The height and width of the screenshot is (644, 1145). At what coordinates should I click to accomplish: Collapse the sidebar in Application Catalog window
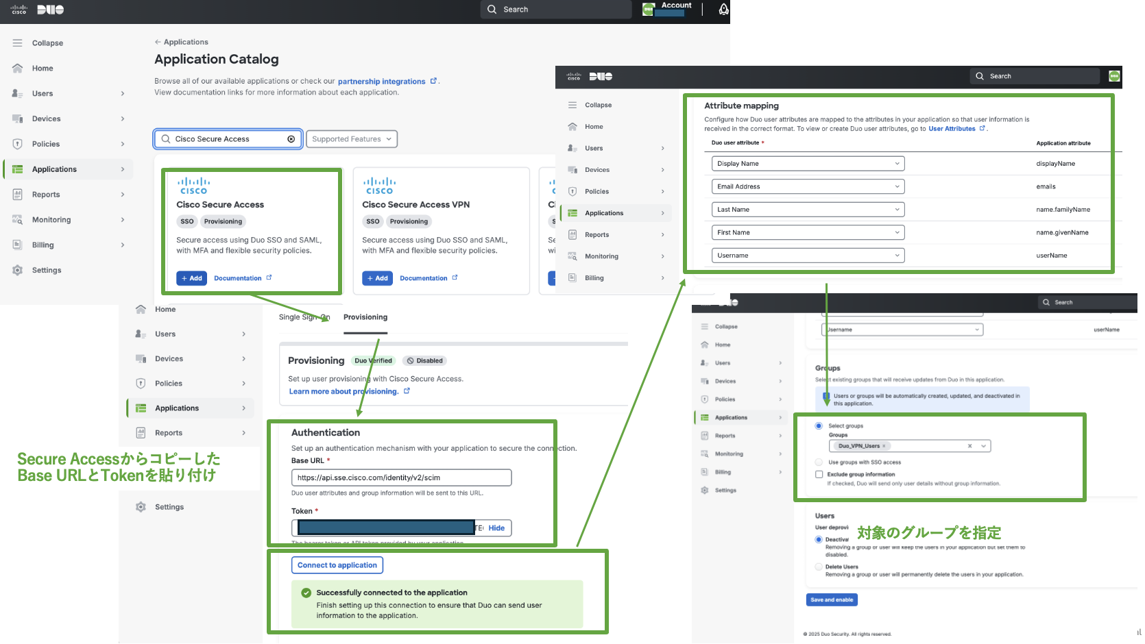[38, 43]
